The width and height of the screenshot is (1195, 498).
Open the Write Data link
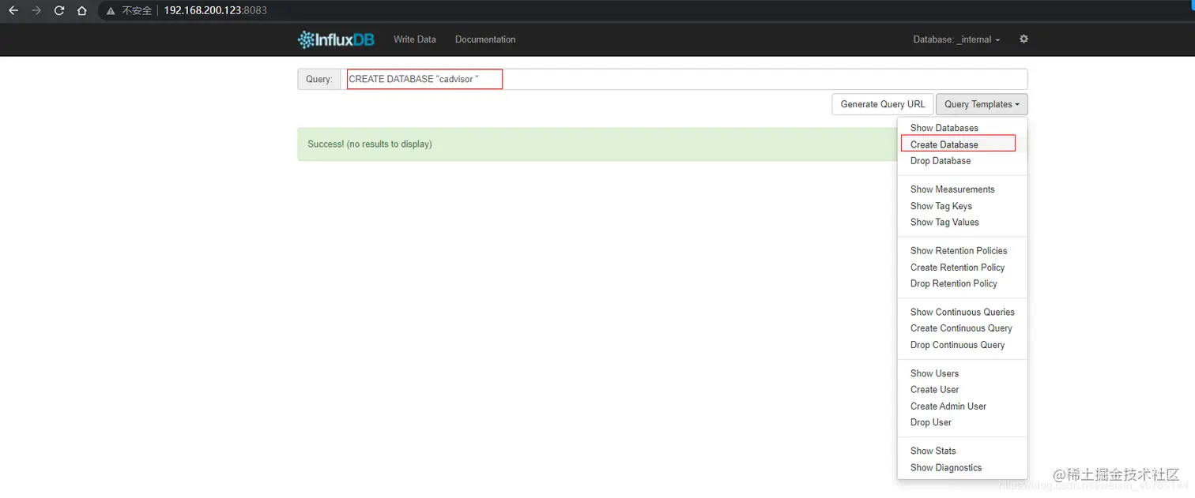pos(414,39)
